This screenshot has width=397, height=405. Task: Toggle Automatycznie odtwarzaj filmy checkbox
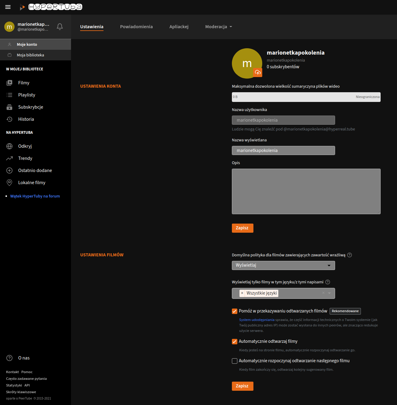[x=235, y=342]
